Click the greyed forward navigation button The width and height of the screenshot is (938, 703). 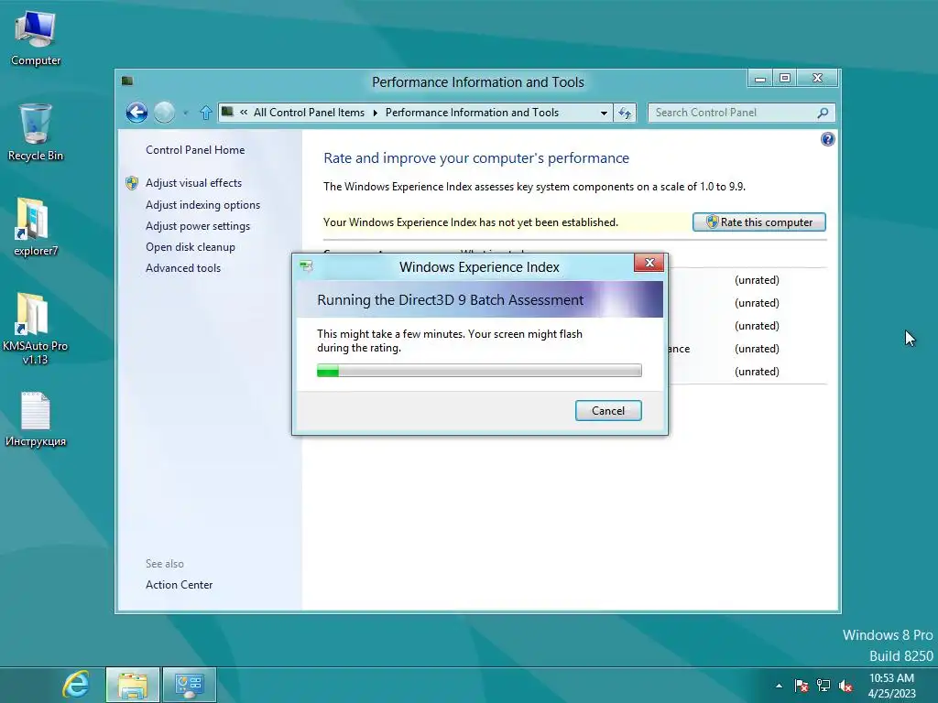click(x=164, y=113)
